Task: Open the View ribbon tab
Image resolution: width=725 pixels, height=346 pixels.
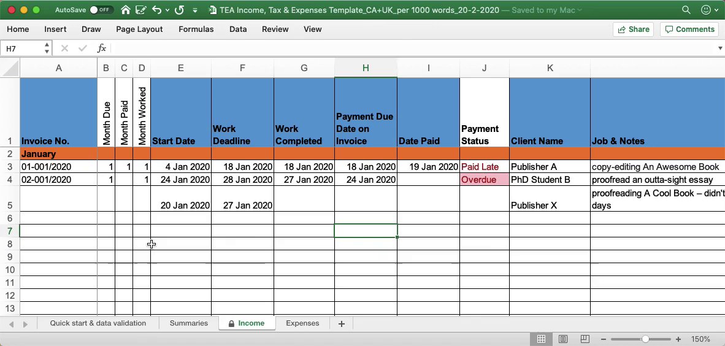Action: click(313, 29)
